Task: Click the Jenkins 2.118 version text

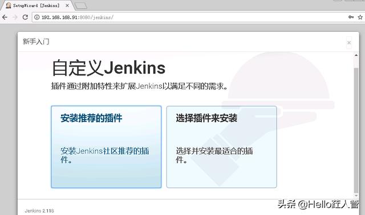Action: tap(39, 211)
